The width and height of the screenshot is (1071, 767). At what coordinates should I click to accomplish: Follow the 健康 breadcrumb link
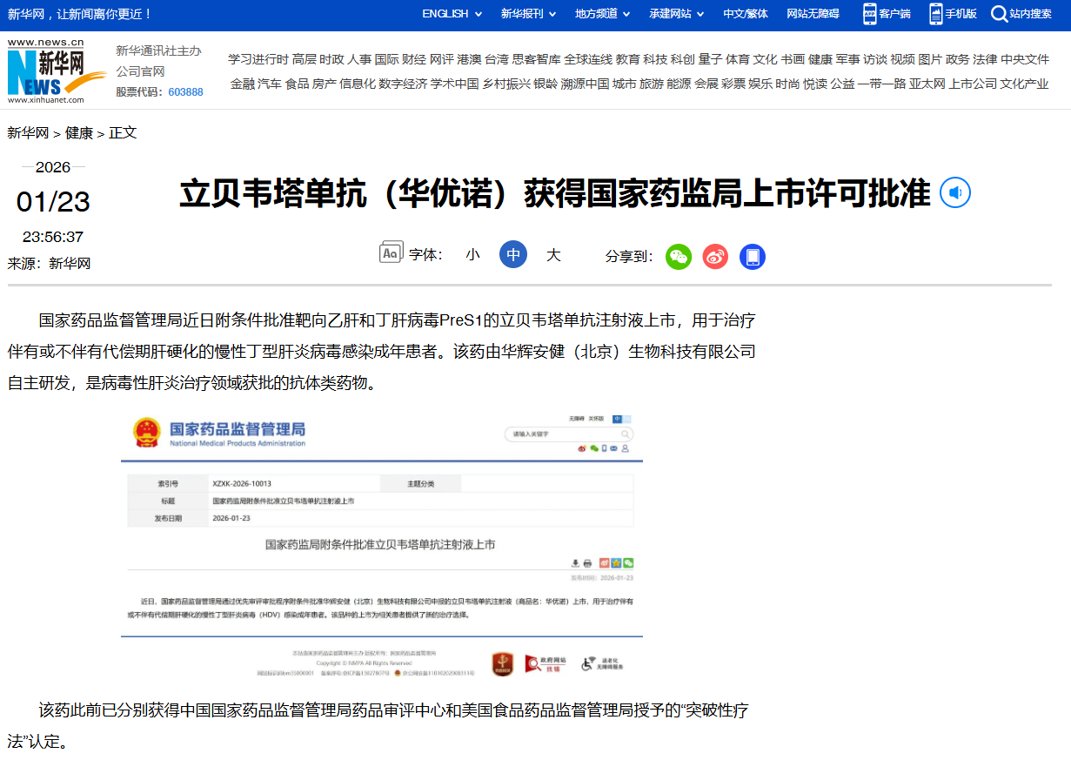(x=78, y=132)
